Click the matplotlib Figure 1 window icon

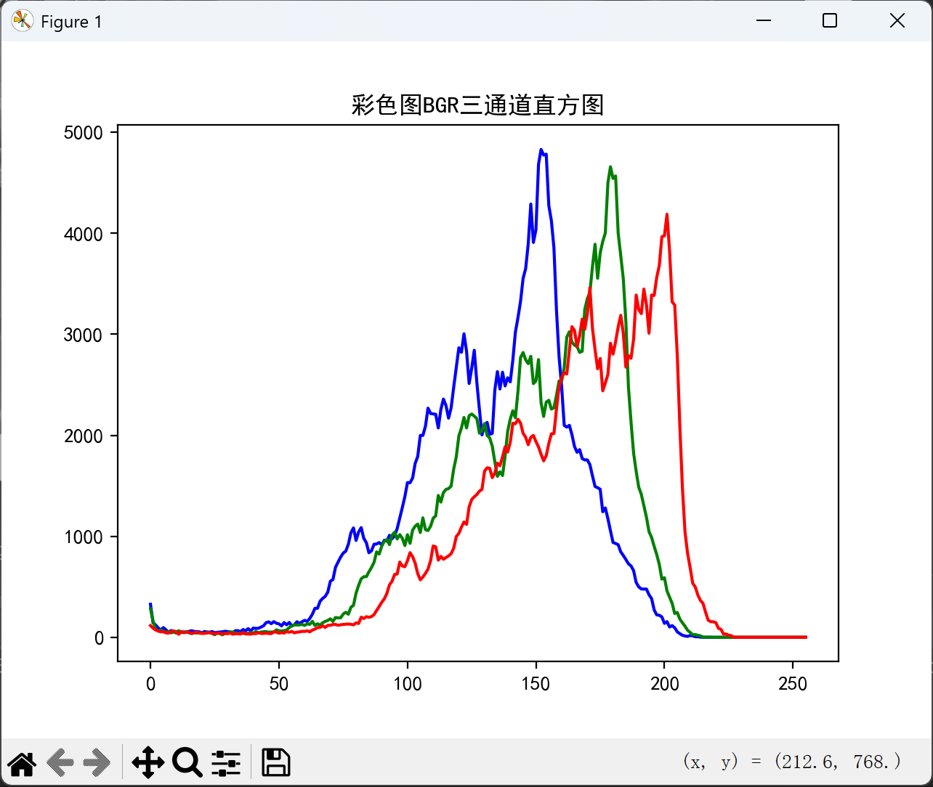(x=23, y=21)
